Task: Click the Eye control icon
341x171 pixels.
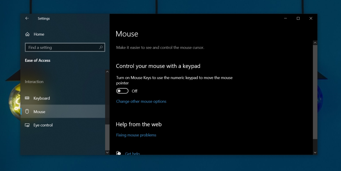Action: (27, 125)
